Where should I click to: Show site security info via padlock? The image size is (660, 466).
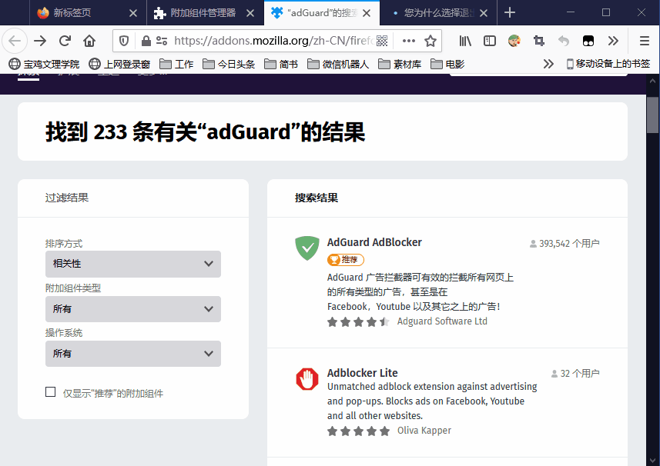tap(146, 41)
